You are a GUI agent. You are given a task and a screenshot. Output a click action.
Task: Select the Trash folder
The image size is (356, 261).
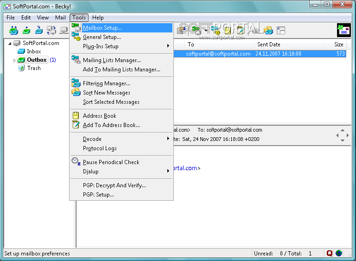tap(34, 68)
